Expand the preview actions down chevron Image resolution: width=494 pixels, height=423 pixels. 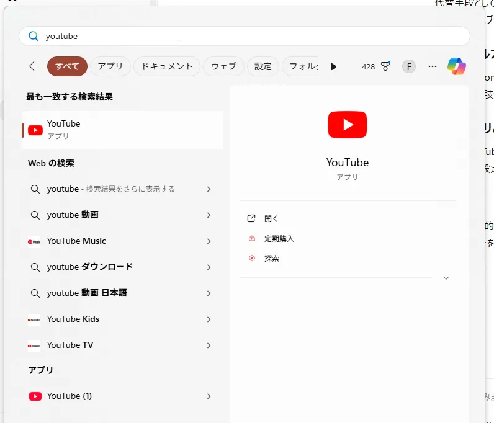[446, 278]
